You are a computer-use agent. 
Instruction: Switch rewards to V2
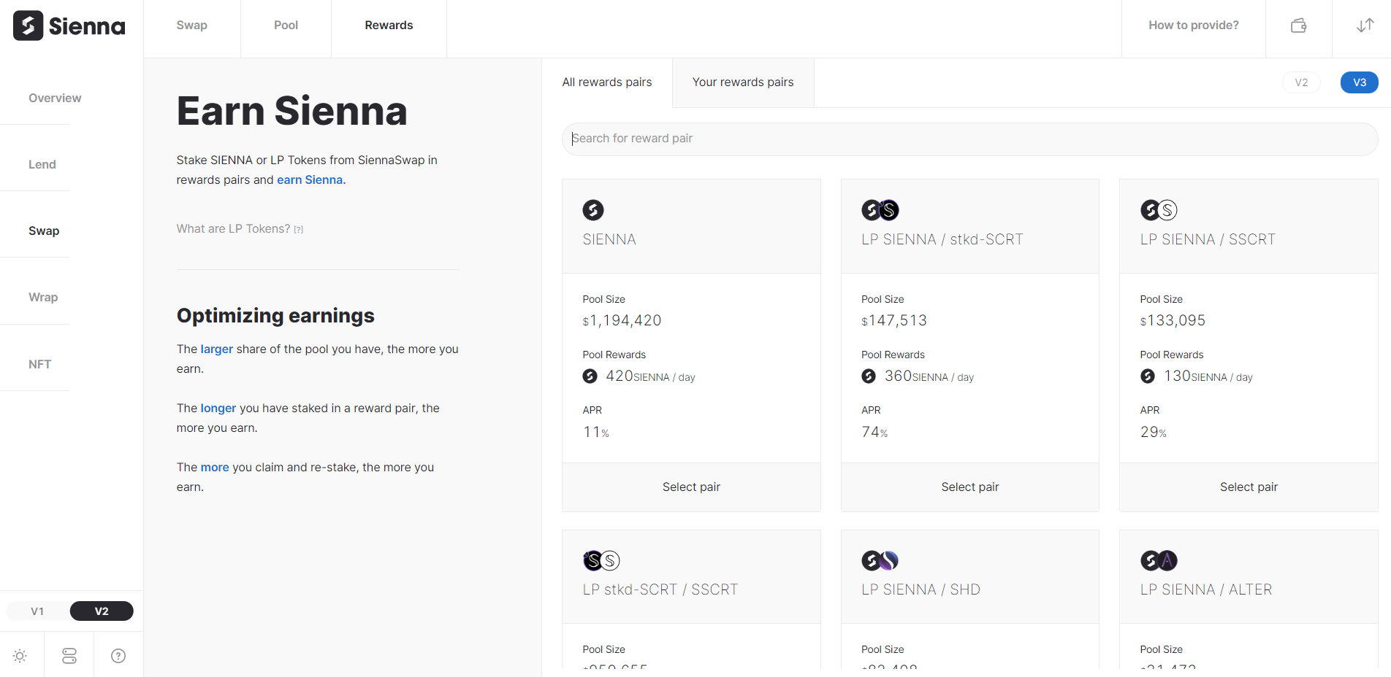pos(1301,82)
